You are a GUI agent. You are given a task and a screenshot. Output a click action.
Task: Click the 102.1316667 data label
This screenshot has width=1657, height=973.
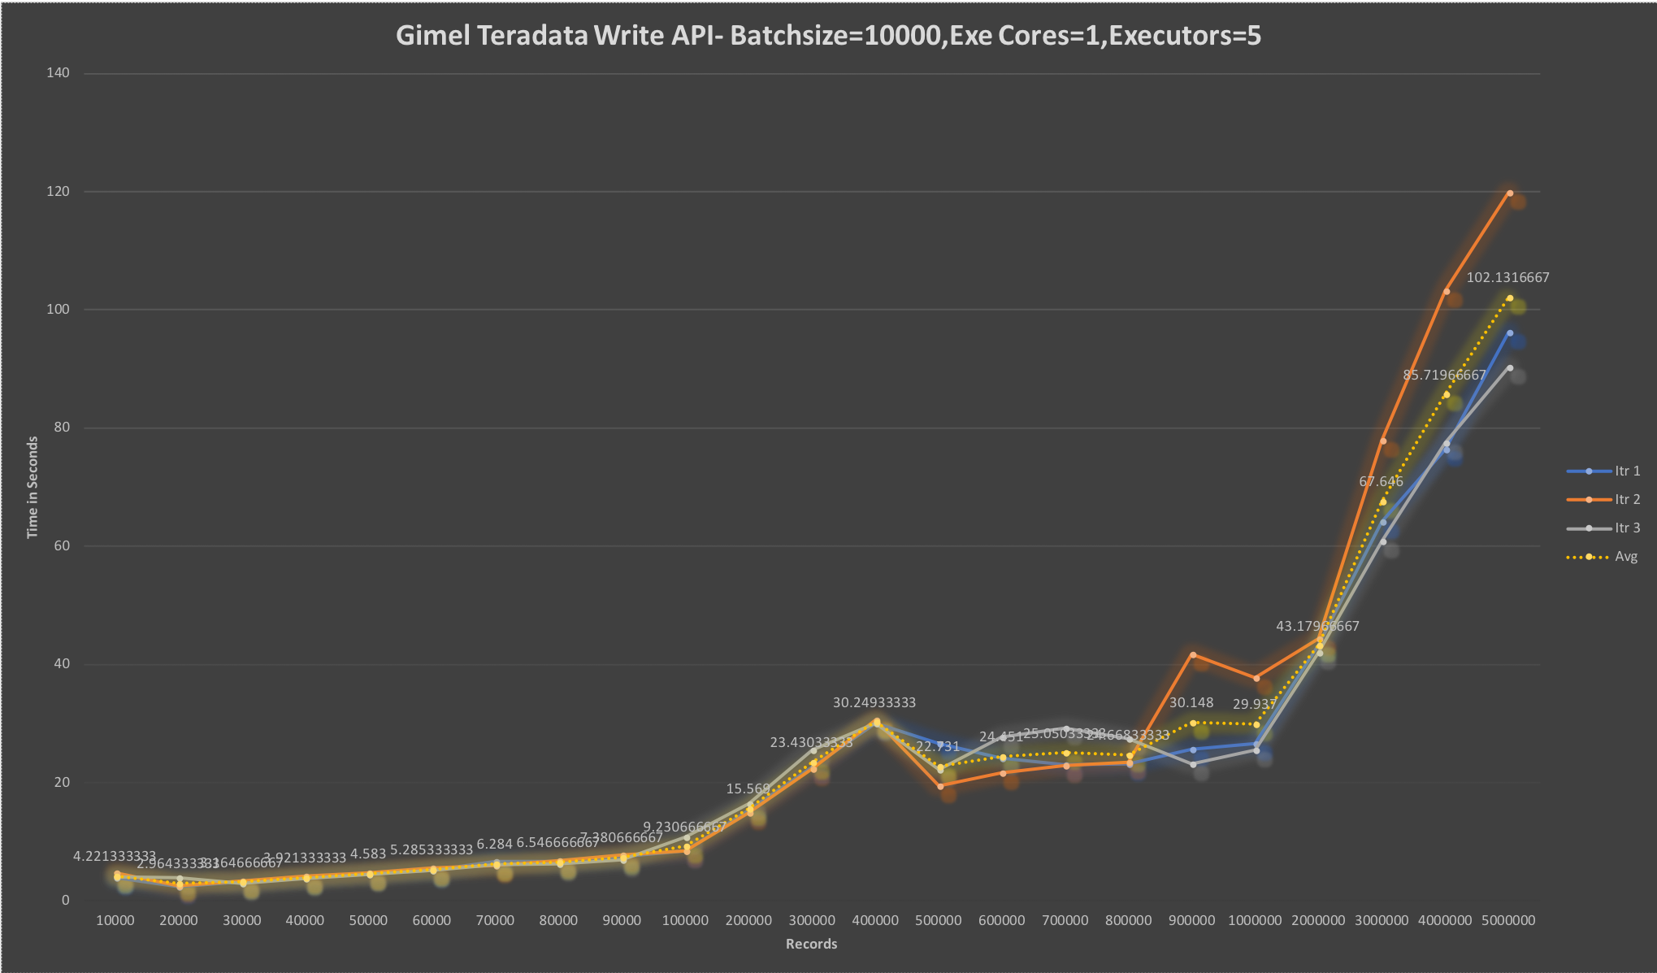click(x=1507, y=277)
